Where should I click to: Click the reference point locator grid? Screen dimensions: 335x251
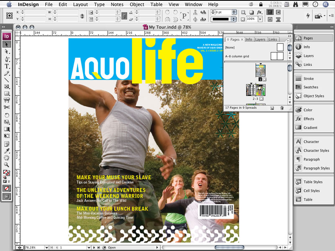coord(9,15)
